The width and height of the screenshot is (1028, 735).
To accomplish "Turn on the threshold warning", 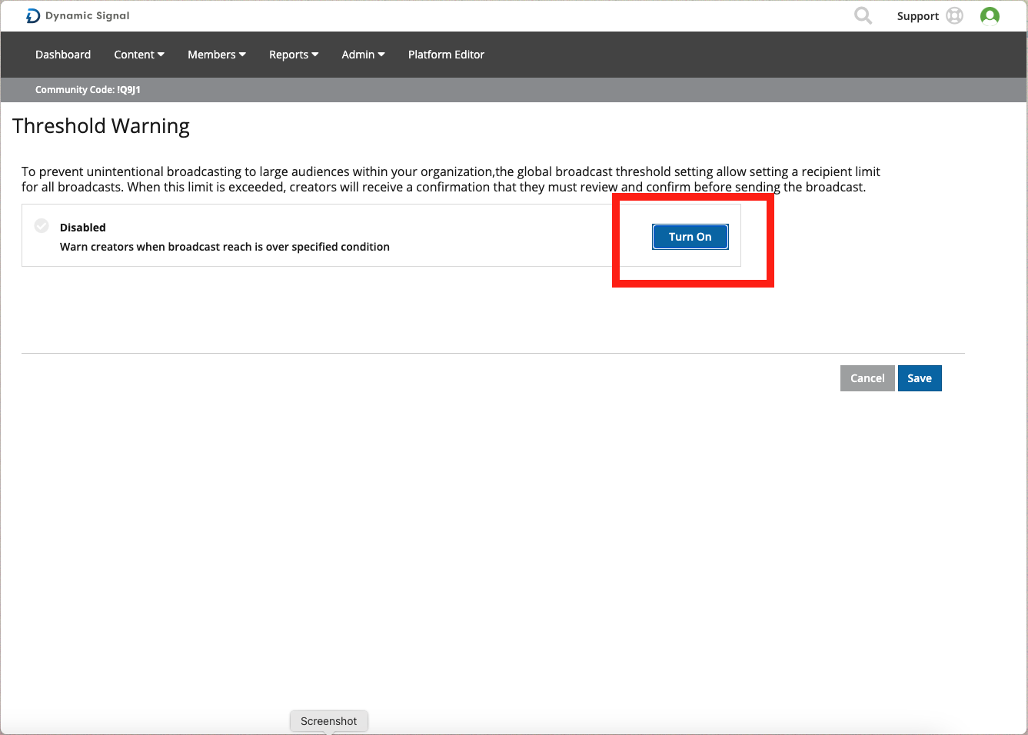I will [690, 237].
